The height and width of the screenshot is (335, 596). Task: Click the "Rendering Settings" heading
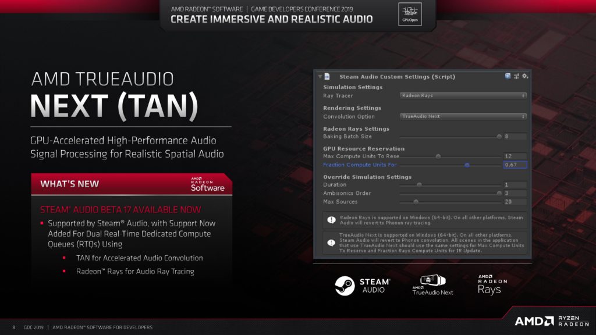pyautogui.click(x=352, y=108)
